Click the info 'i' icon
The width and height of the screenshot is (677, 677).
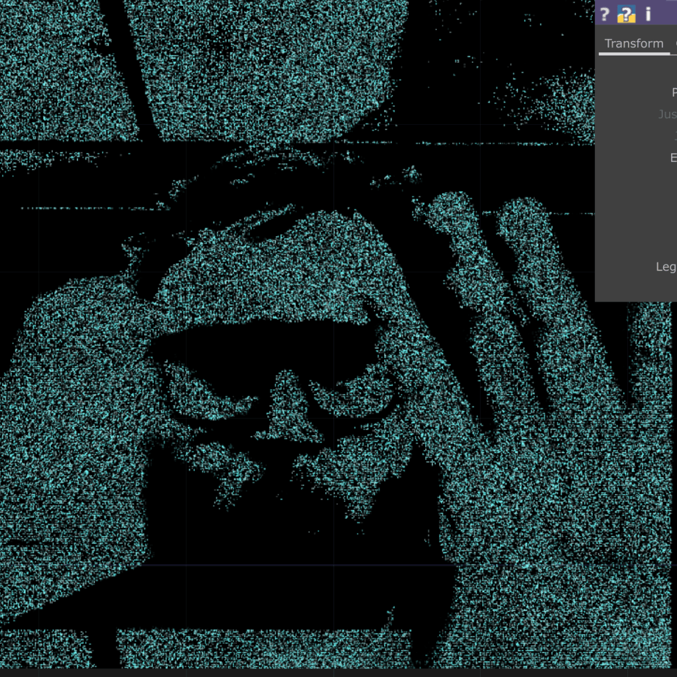pos(648,14)
